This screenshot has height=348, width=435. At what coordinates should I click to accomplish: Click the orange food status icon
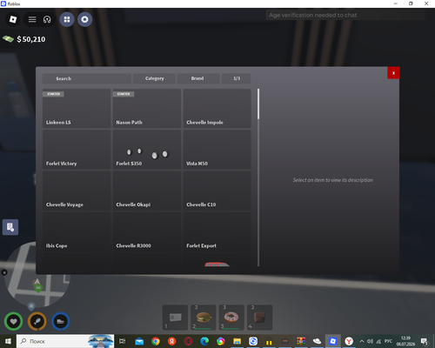(37, 321)
